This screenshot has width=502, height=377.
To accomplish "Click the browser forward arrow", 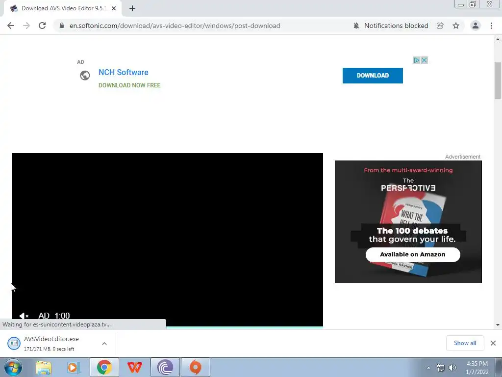I will tap(26, 26).
